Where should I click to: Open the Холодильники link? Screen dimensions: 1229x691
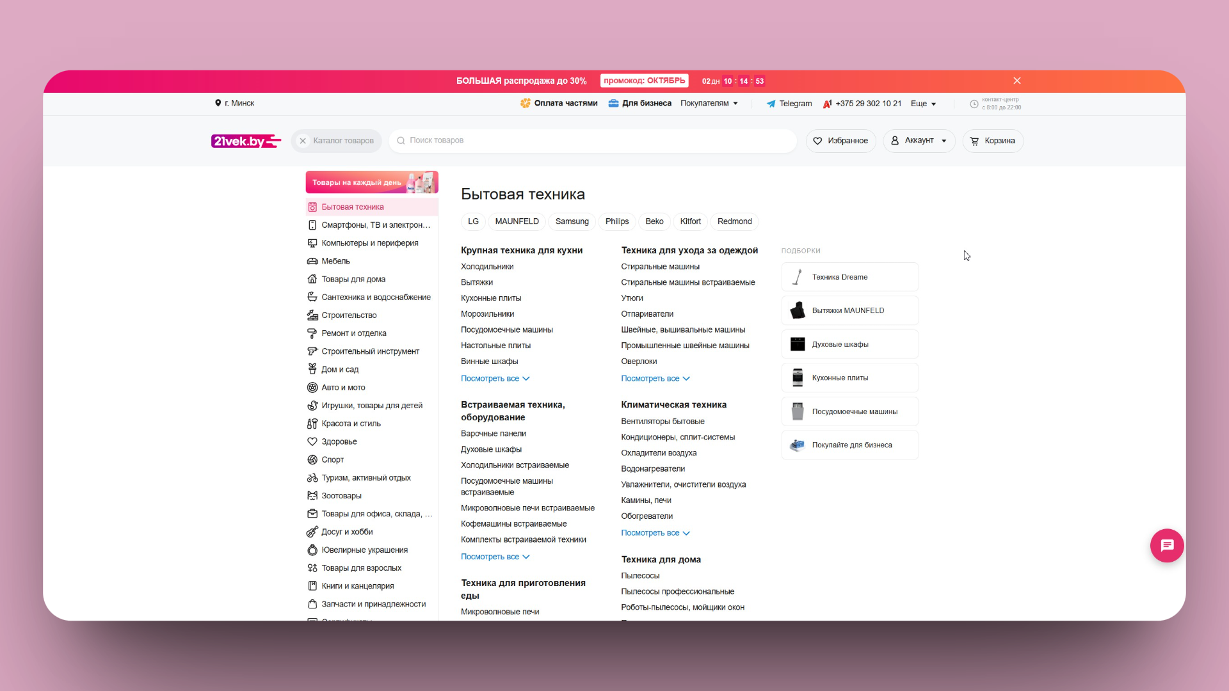pyautogui.click(x=486, y=267)
